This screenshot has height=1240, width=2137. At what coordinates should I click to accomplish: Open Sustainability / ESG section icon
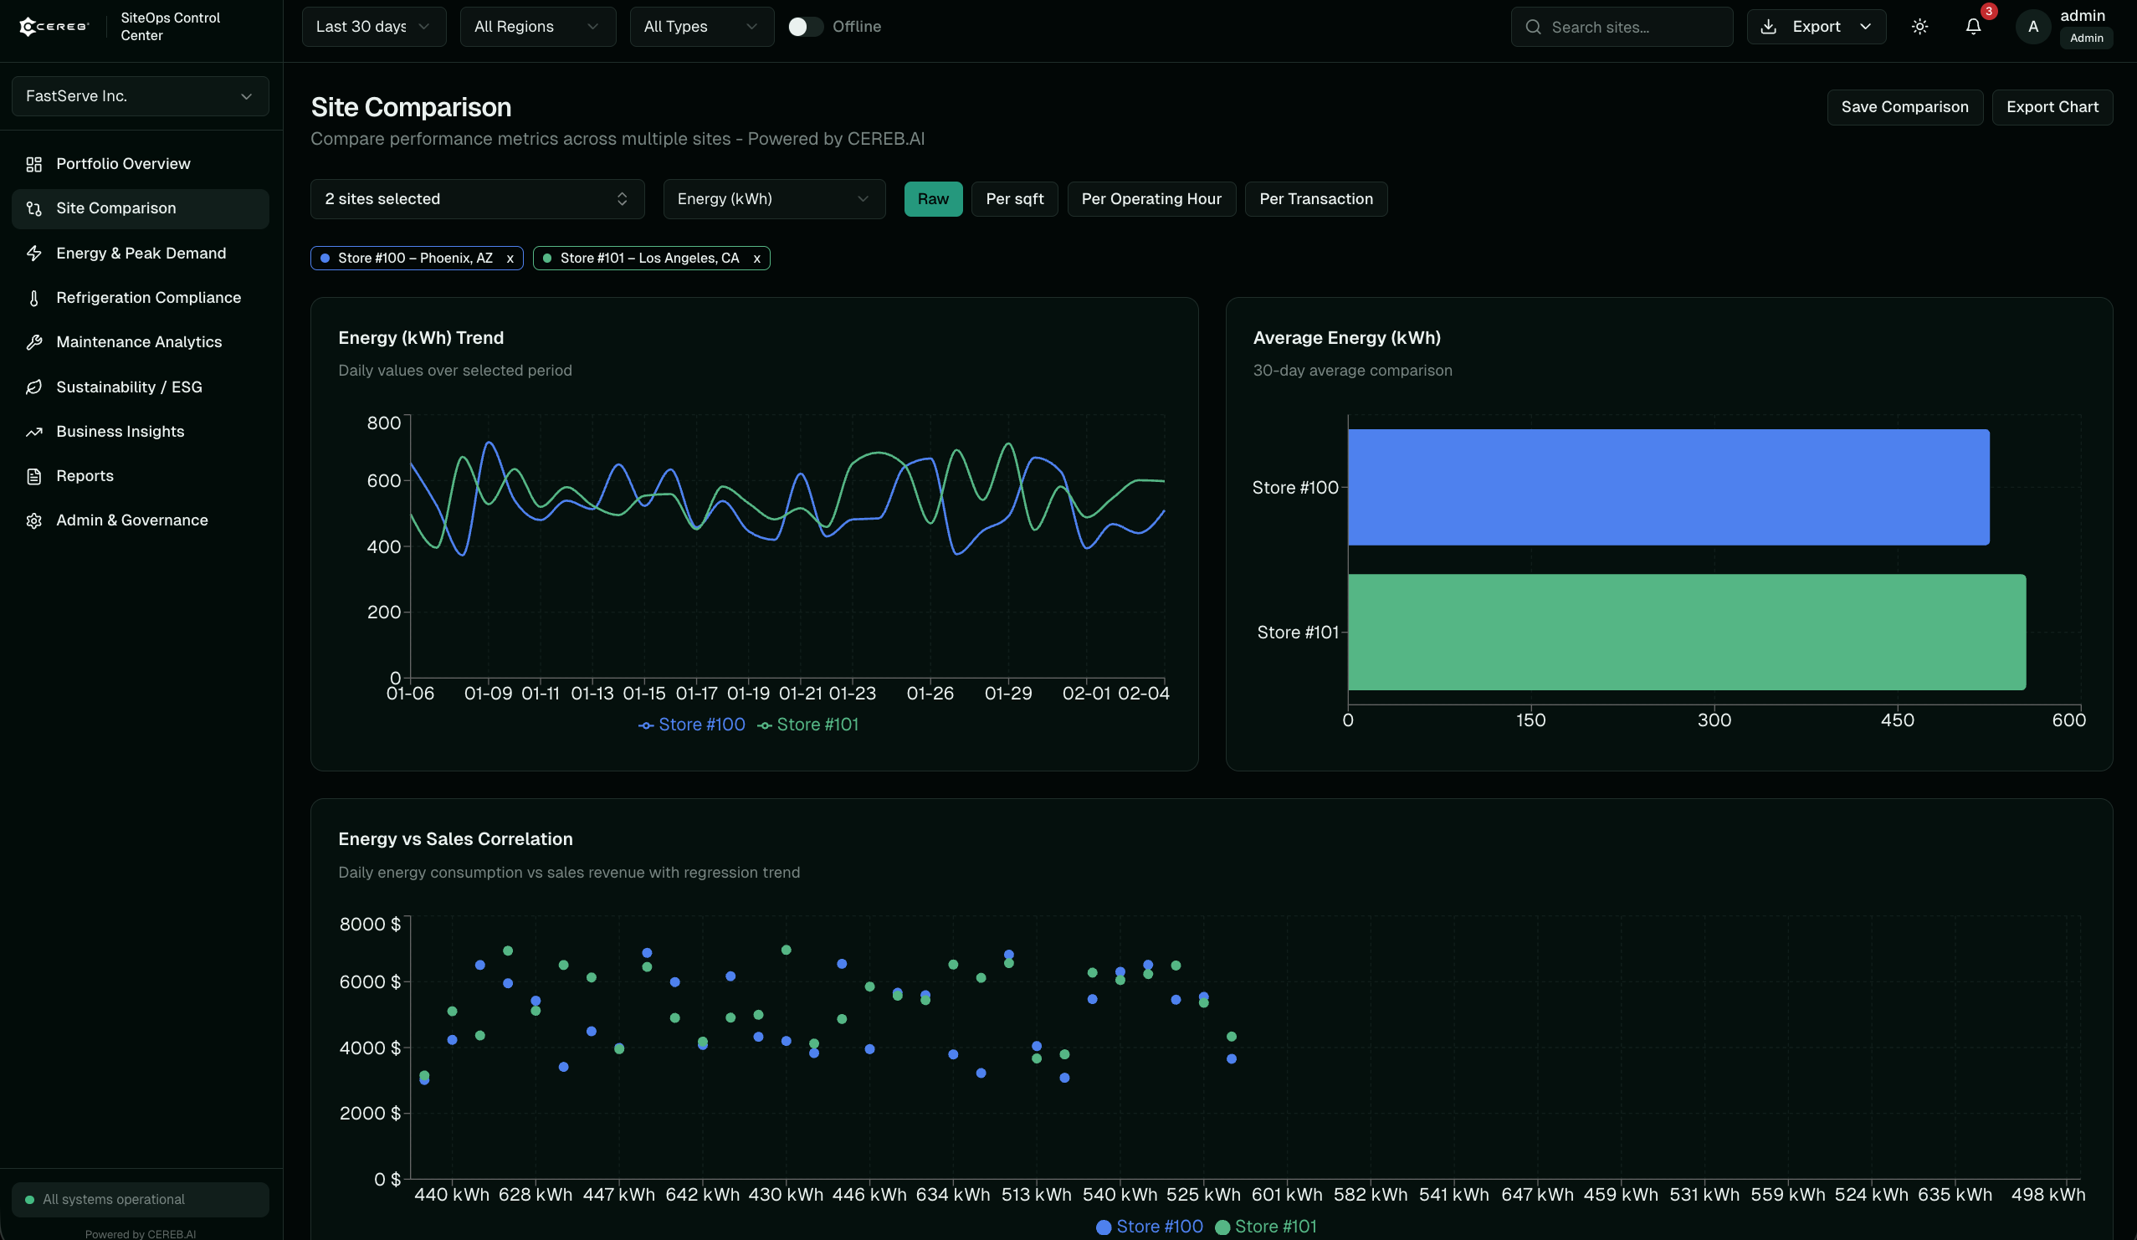[x=34, y=387]
